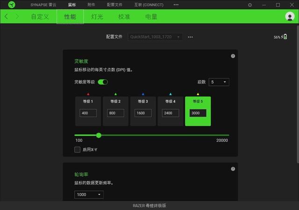Select the 等级 2 stage card
The height and width of the screenshot is (210, 299).
115,111
